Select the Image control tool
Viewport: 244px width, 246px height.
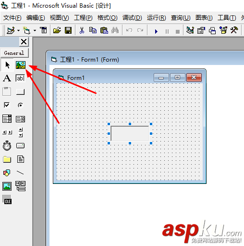tap(7, 186)
